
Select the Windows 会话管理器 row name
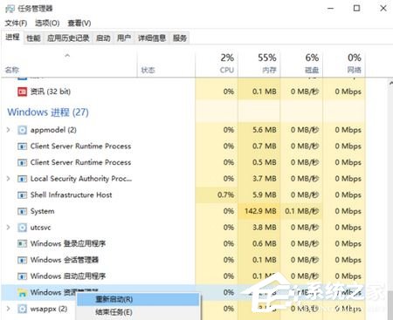point(65,260)
